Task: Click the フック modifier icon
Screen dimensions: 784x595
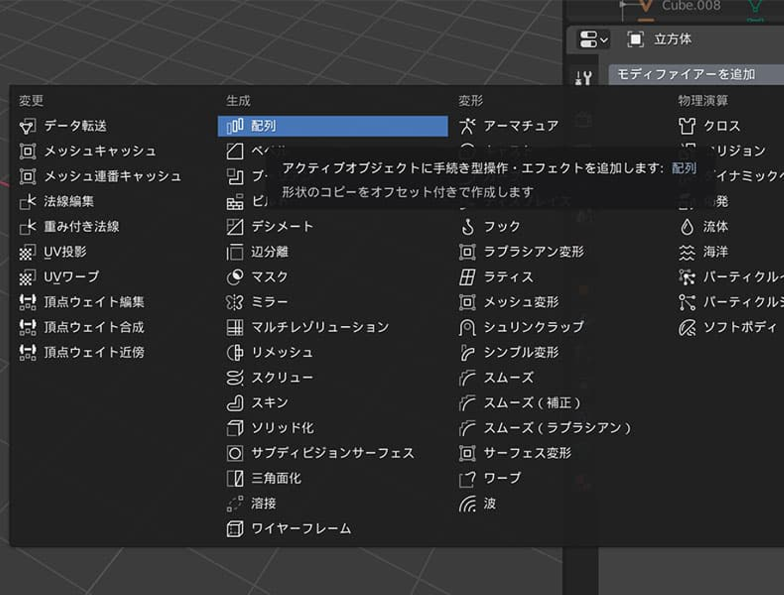Action: pos(467,226)
